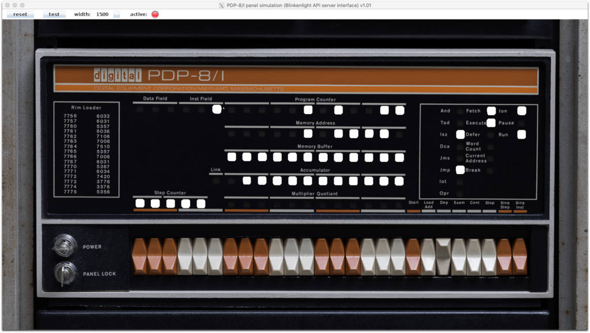Flip switch register bit 6 brown switch
Screen dimensions: 590x333
[322, 256]
